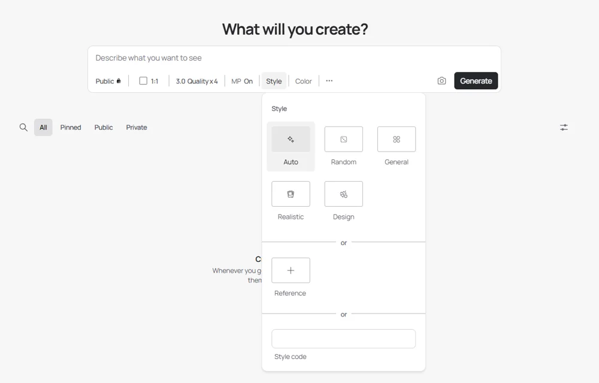Open the 1:1 aspect ratio selector
The width and height of the screenshot is (599, 383).
pyautogui.click(x=149, y=81)
